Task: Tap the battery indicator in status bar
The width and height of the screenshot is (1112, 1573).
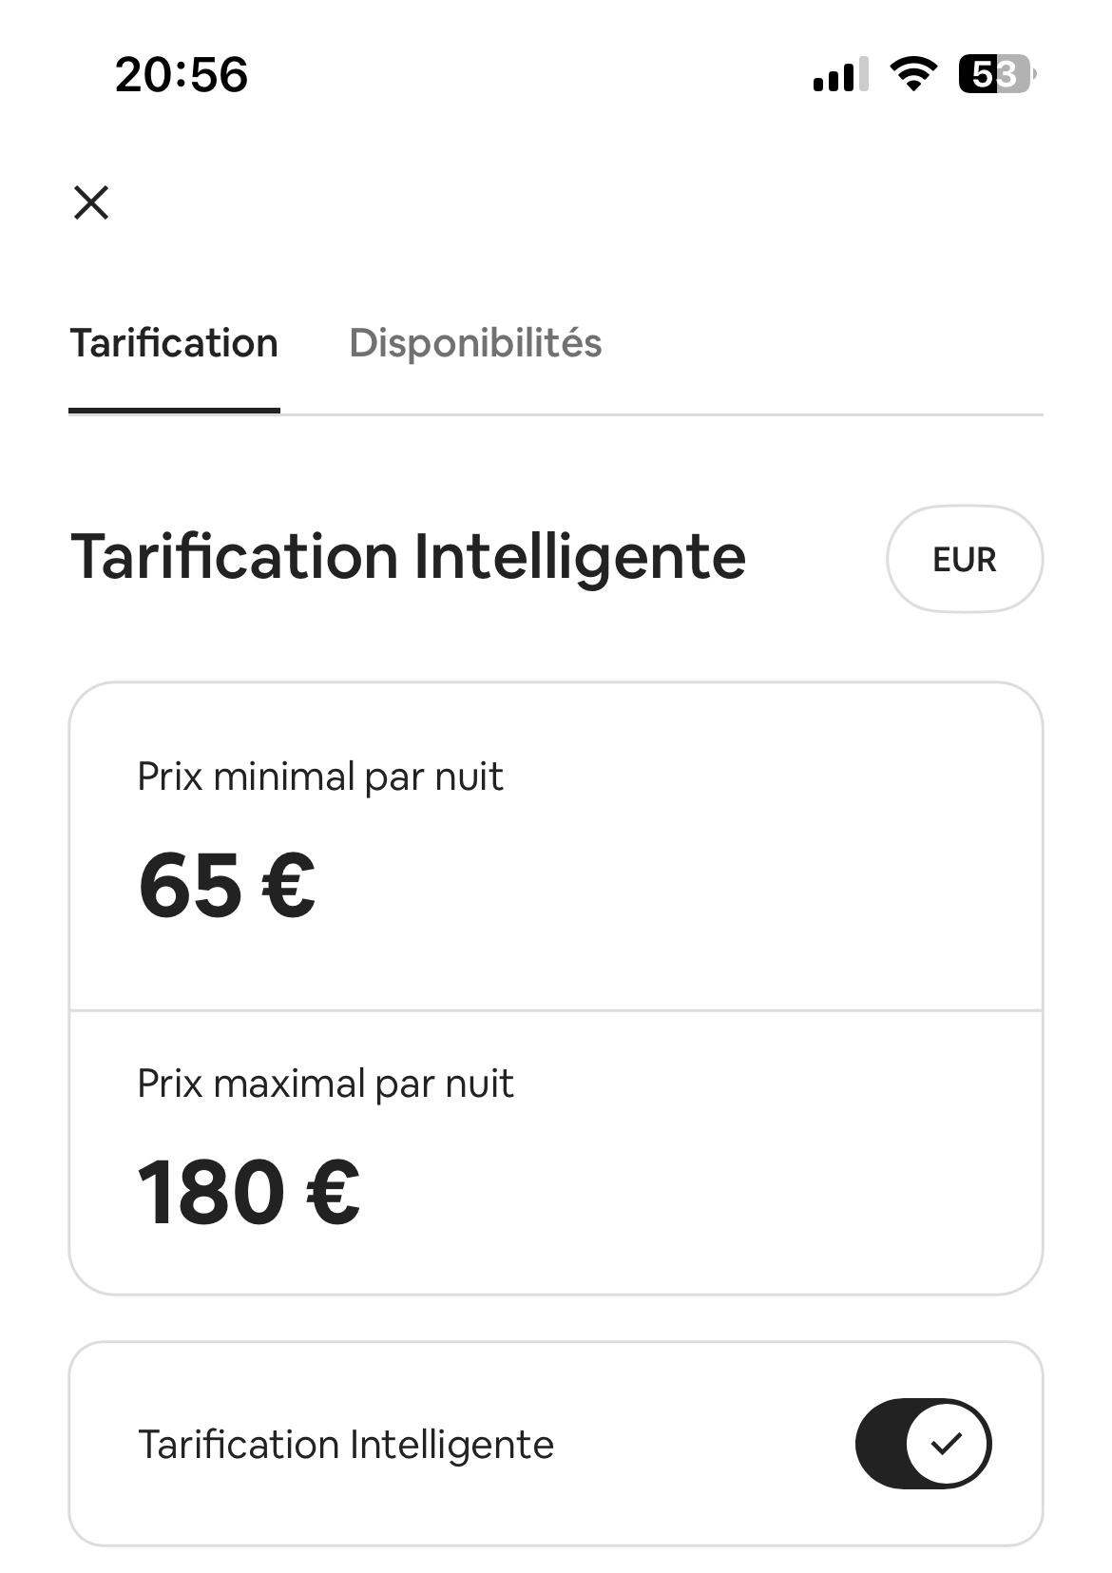Action: pyautogui.click(x=997, y=74)
